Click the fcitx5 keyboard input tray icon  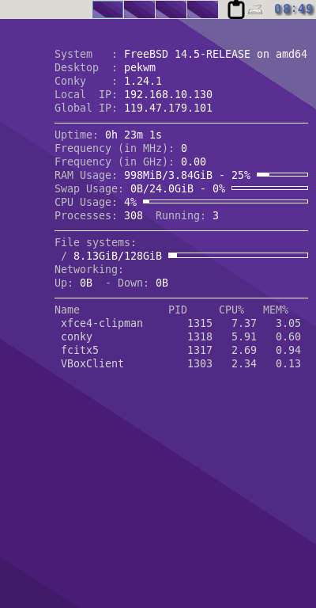[255, 9]
